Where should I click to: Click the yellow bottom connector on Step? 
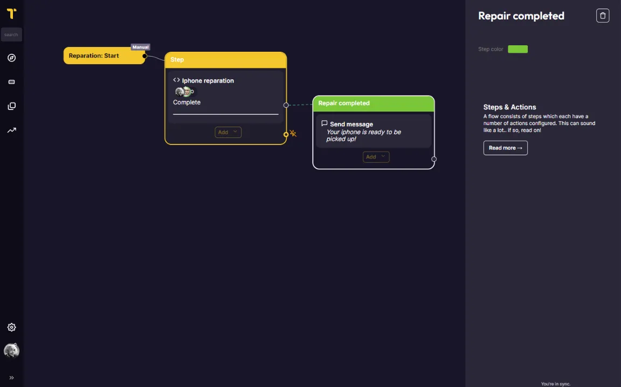click(286, 135)
